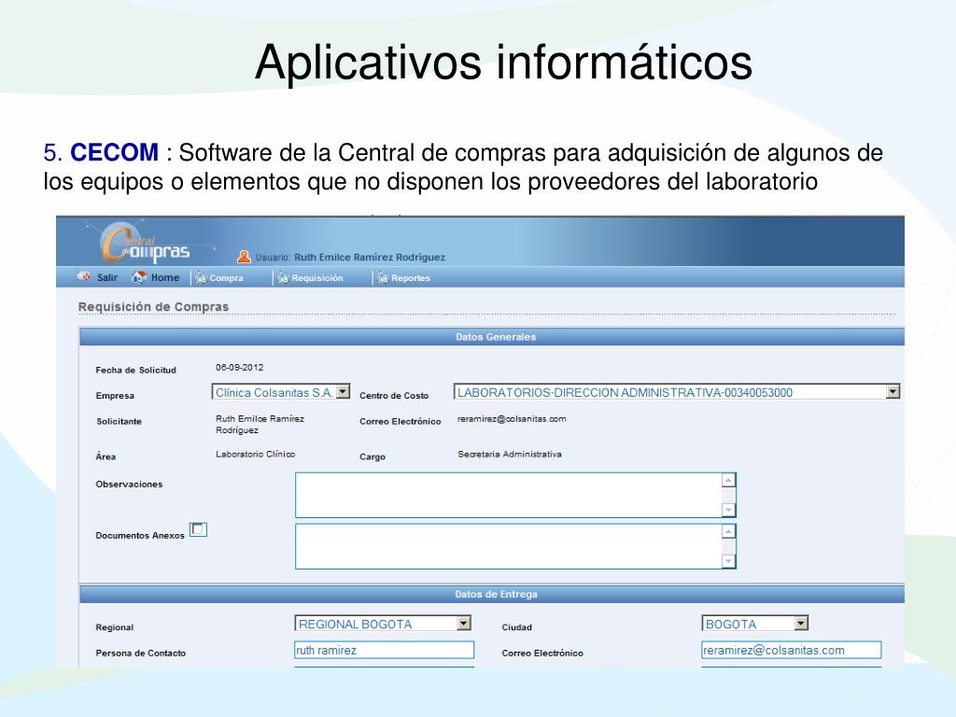This screenshot has width=956, height=717.
Task: Click the Salir exit icon
Action: point(83,276)
